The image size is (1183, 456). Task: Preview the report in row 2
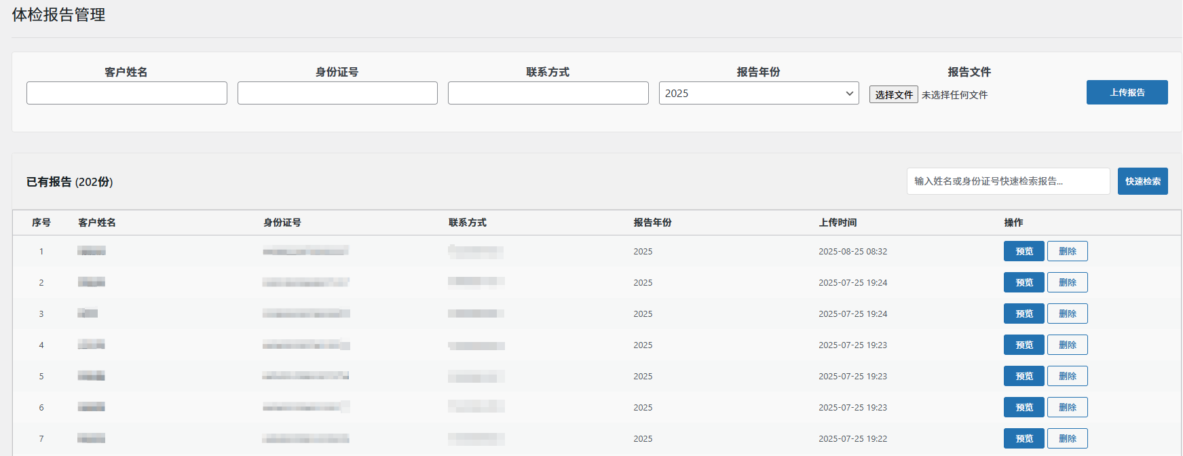tap(1024, 282)
